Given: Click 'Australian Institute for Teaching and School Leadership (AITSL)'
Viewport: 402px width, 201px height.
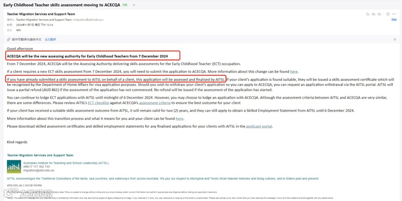Looking at the screenshot, I should tap(66, 163).
